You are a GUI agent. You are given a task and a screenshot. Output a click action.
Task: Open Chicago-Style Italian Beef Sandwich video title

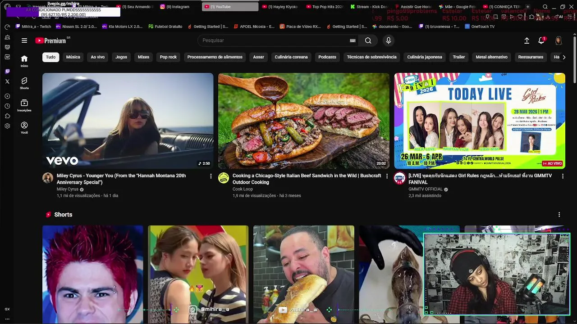click(307, 179)
